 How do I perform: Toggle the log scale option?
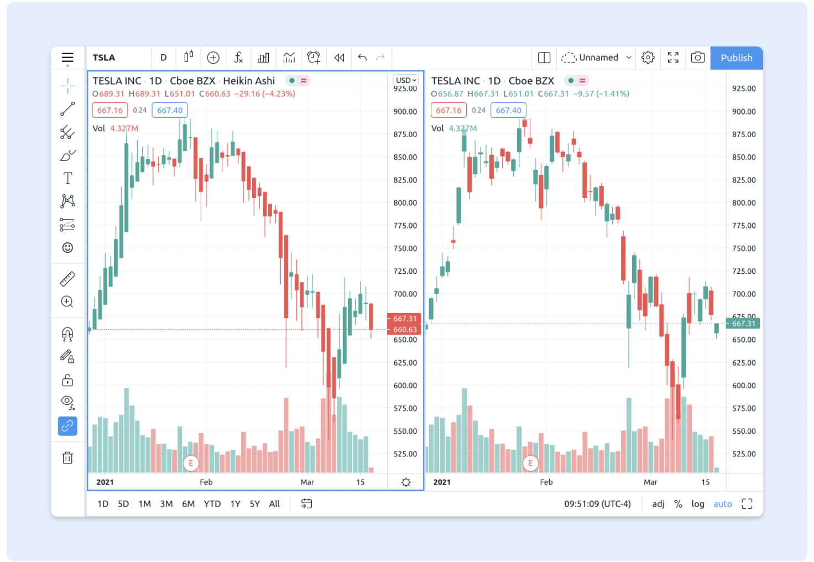coord(698,504)
